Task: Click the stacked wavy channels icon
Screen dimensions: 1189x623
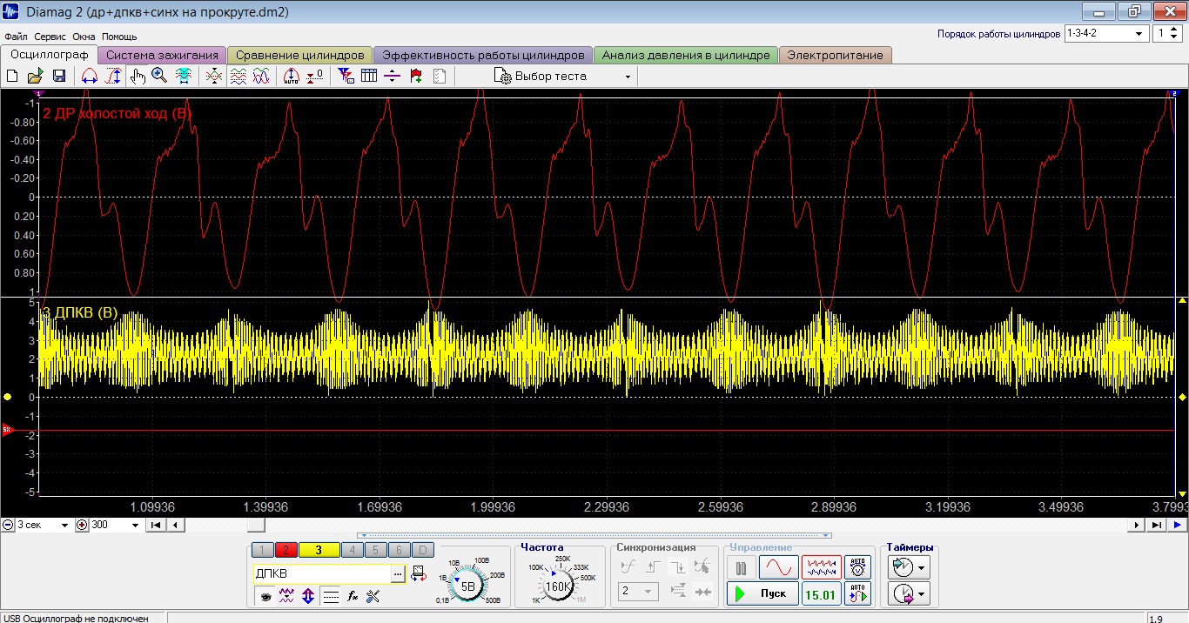Action: pyautogui.click(x=238, y=77)
